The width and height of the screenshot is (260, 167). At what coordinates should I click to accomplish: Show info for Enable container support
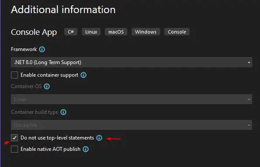coord(83,75)
